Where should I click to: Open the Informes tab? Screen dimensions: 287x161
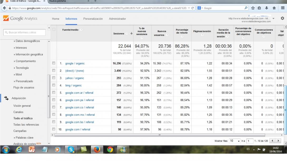71,19
